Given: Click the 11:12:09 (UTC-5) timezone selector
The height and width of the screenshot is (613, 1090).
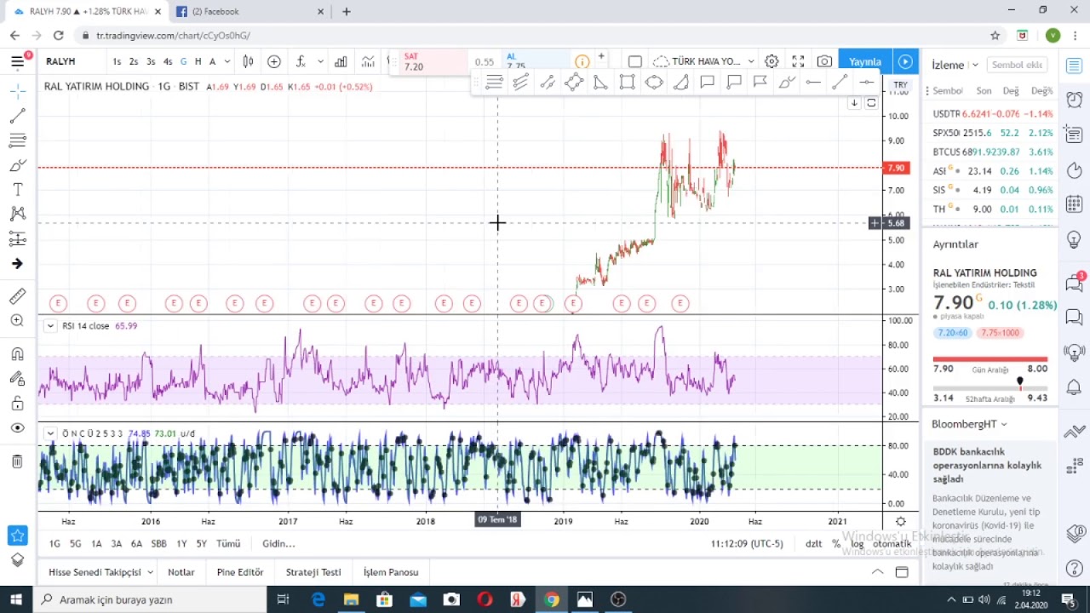Looking at the screenshot, I should 747,543.
